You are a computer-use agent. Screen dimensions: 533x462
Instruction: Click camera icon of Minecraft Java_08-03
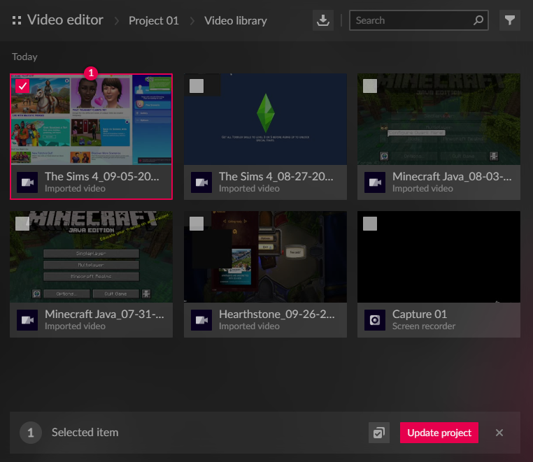[375, 182]
